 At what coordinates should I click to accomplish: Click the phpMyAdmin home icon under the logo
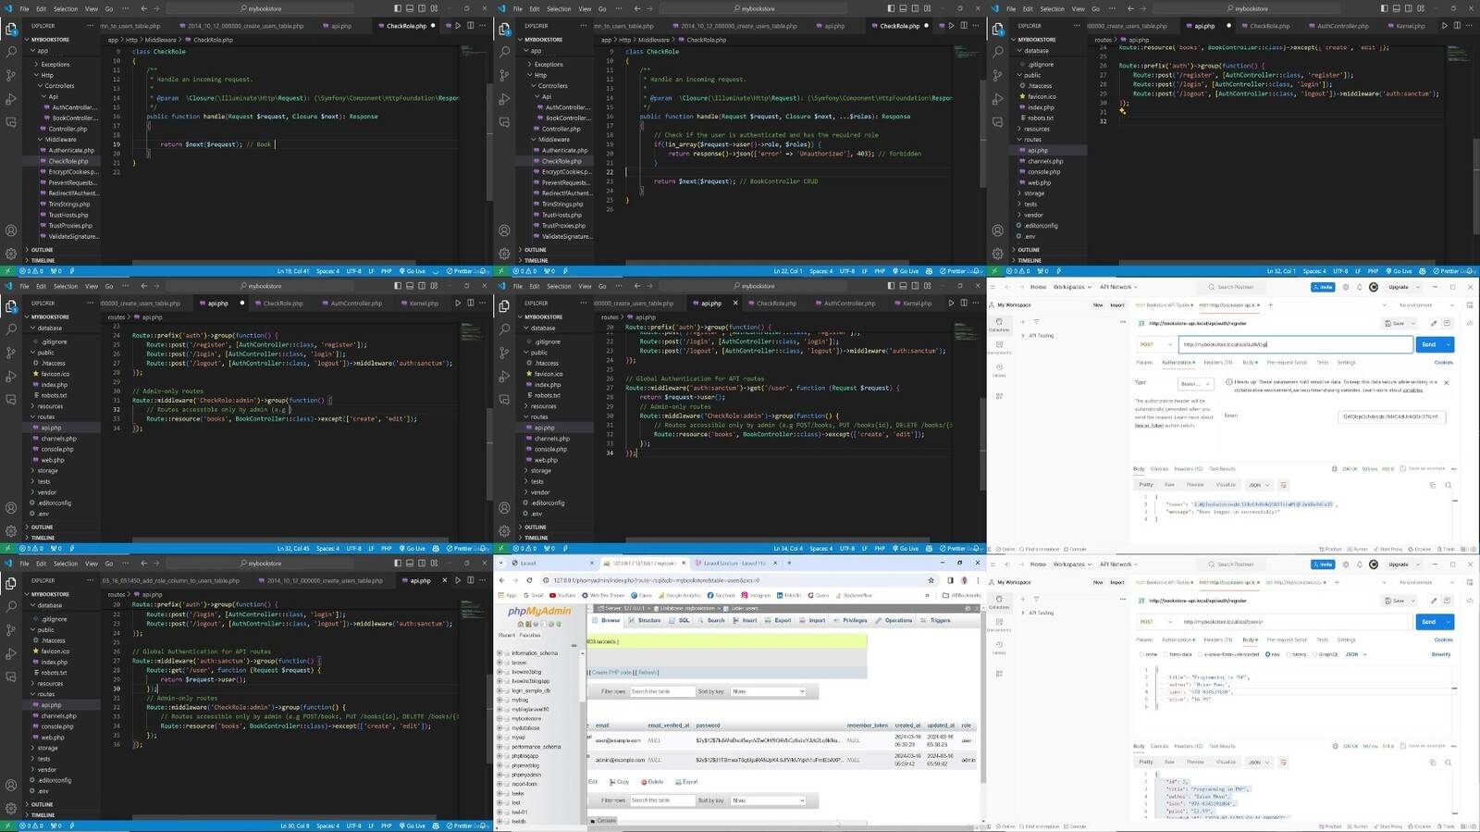click(x=520, y=625)
